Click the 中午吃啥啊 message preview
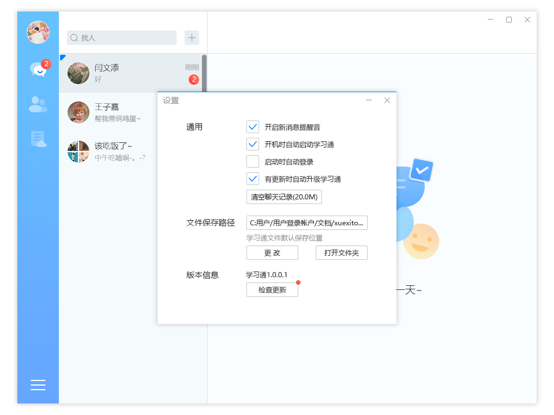This screenshot has height=415, width=554. click(120, 158)
